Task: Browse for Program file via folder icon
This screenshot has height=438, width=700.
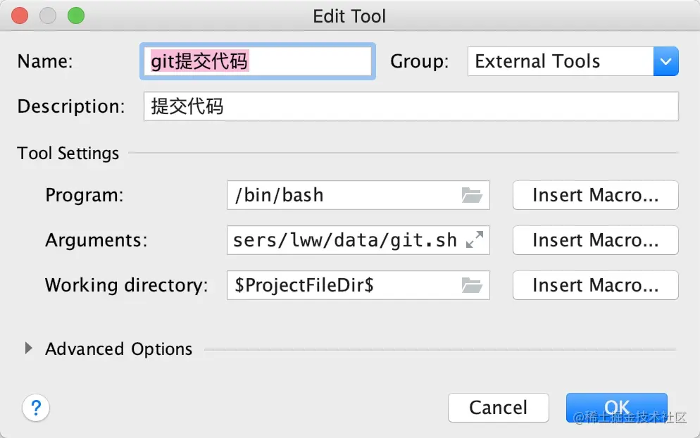Action: pyautogui.click(x=472, y=195)
